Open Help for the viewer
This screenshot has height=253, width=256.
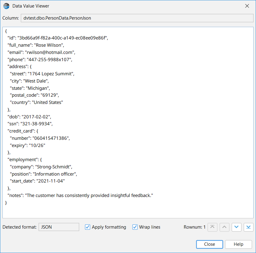pos(238,244)
